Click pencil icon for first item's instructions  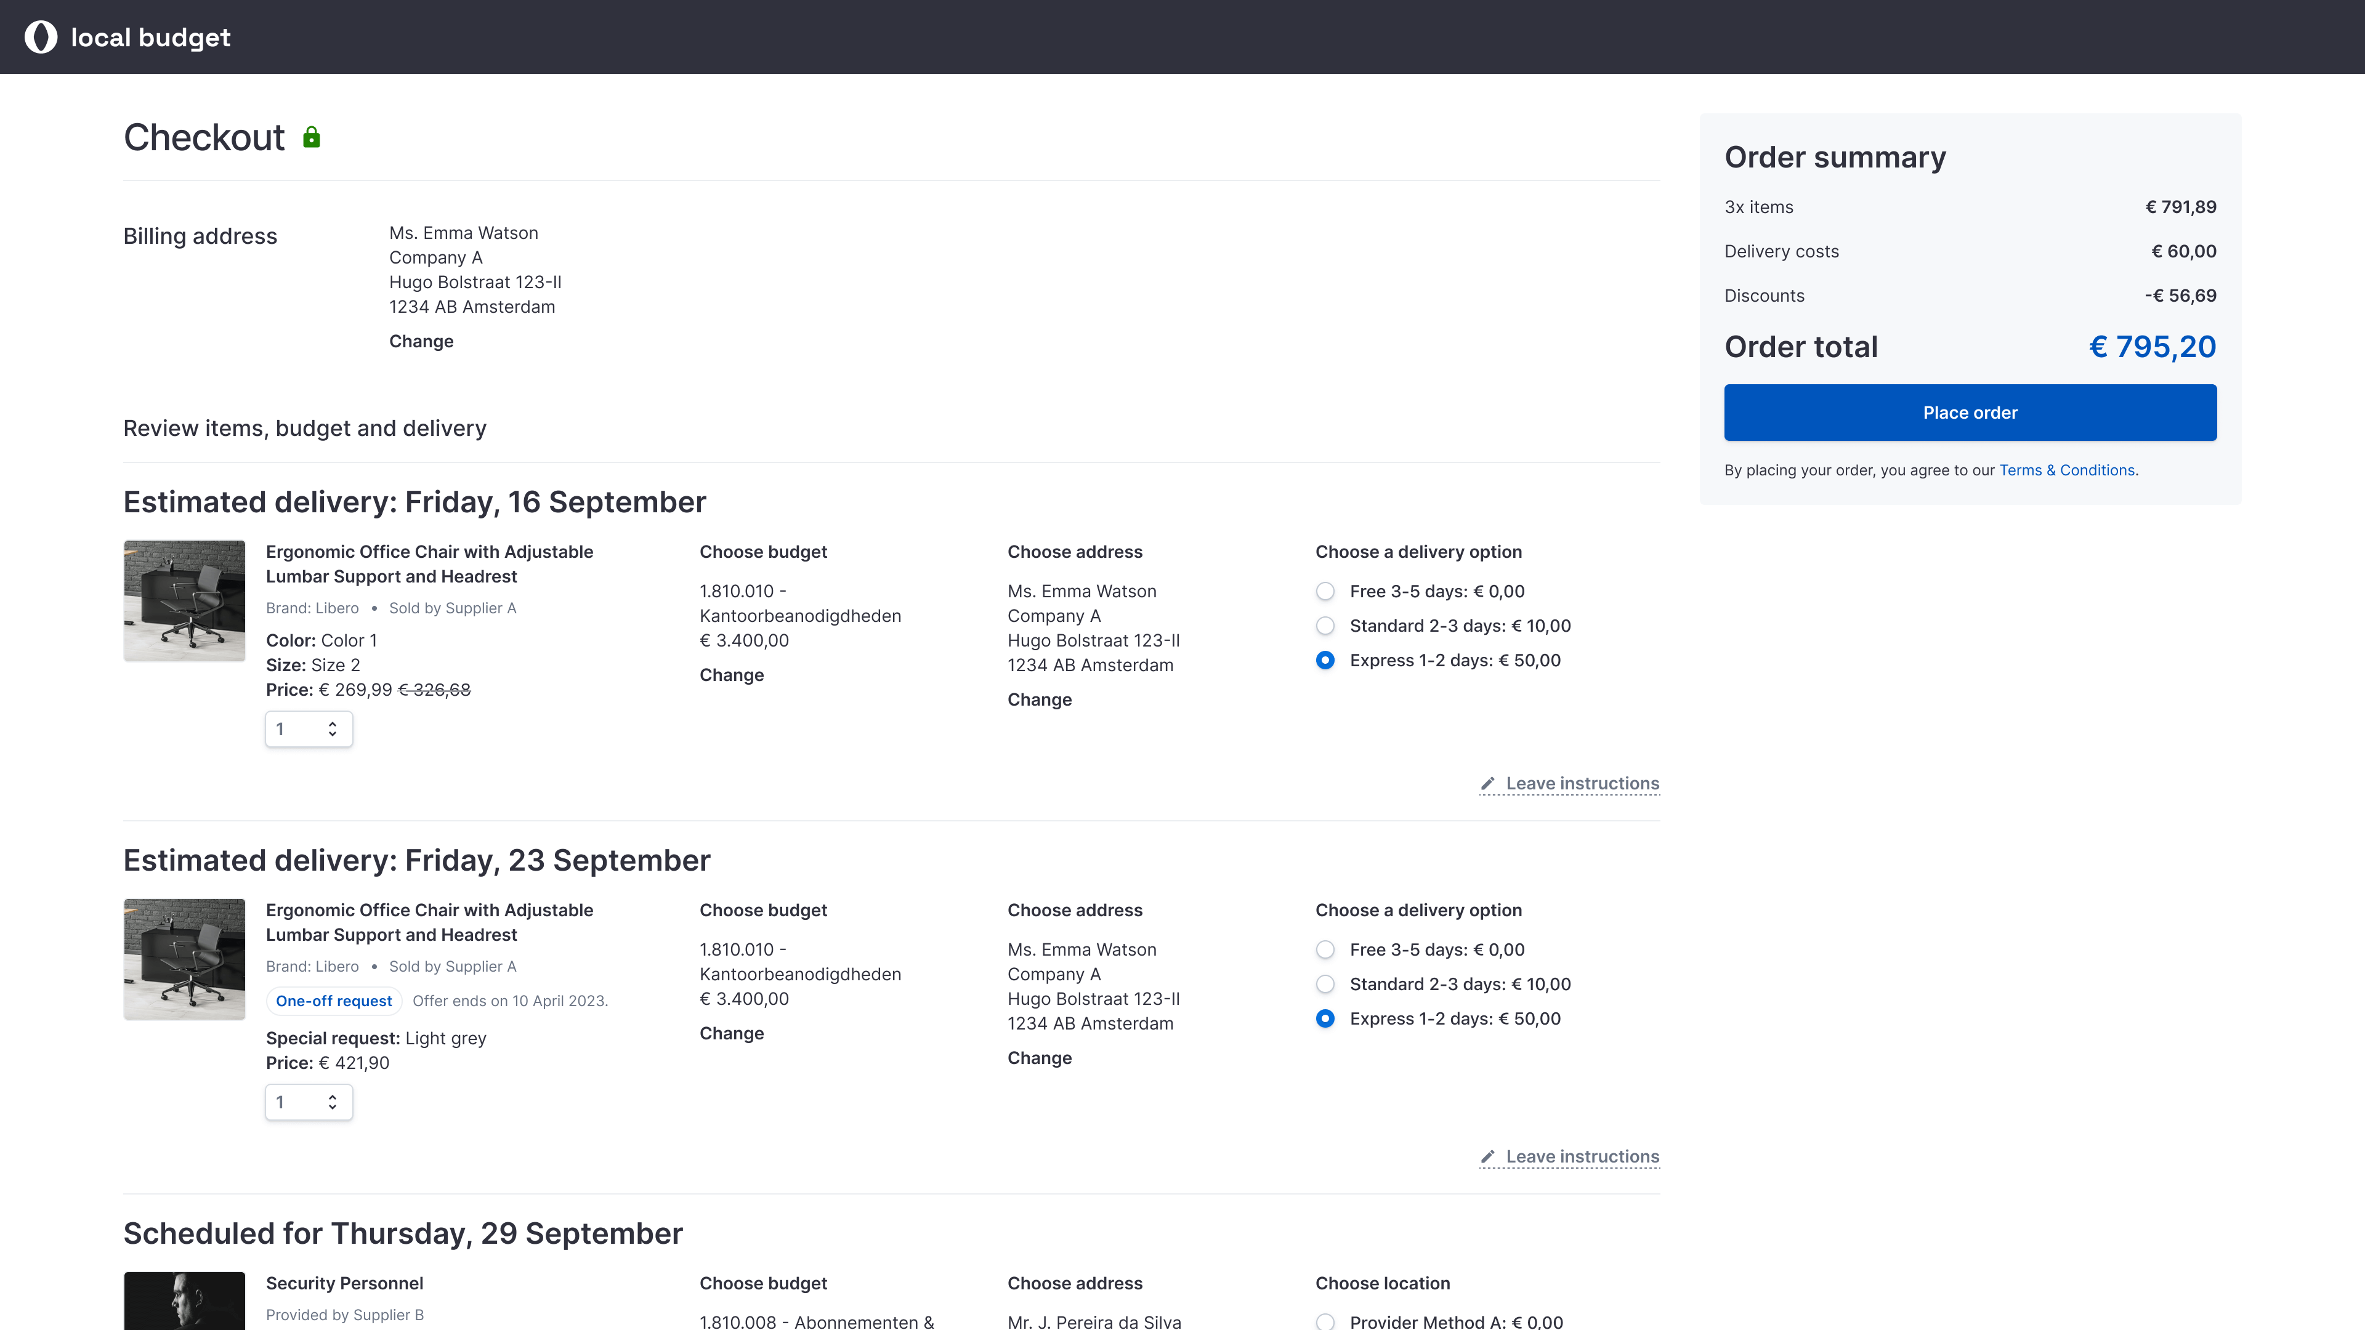click(x=1487, y=784)
